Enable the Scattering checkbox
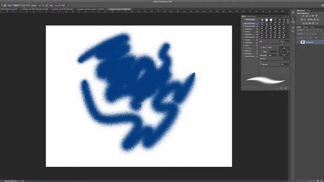This screenshot has width=324, height=182. [x=244, y=29]
